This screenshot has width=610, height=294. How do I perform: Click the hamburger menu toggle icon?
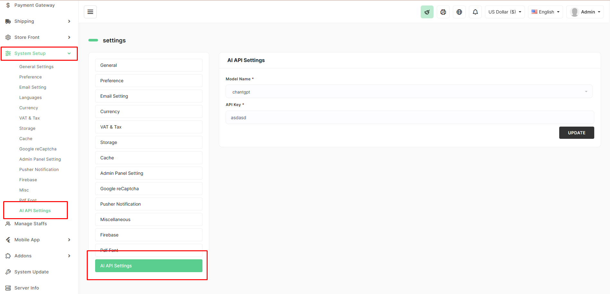[x=90, y=12]
